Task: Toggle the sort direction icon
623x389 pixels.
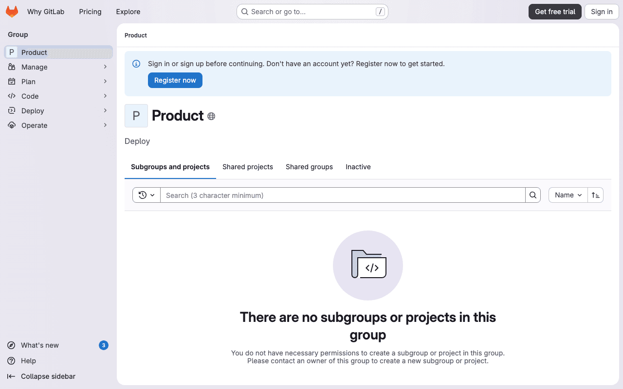Action: 595,195
